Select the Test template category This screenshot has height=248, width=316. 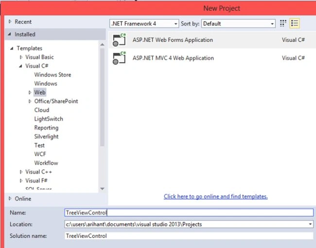tap(39, 145)
